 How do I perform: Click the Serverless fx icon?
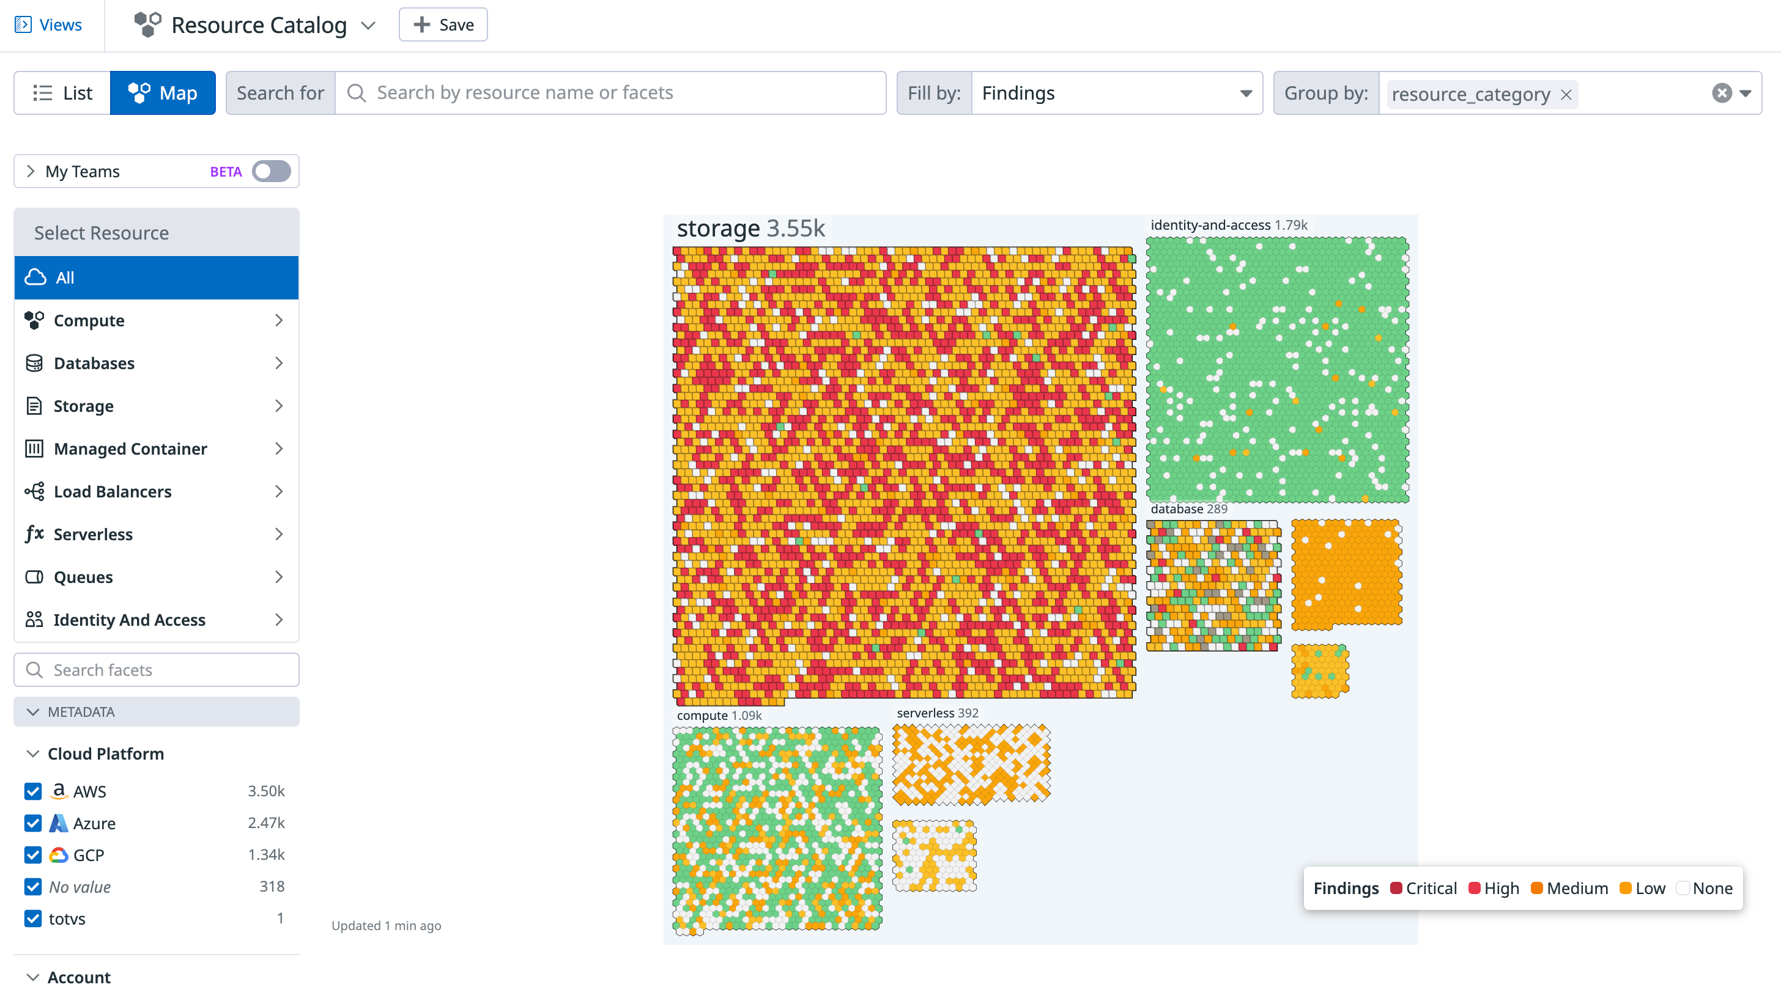[35, 534]
